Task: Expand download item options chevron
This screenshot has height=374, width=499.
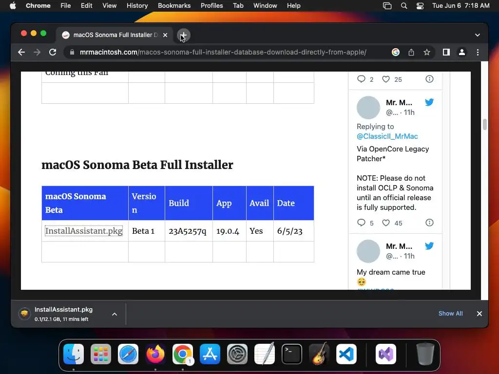Action: pos(115,314)
